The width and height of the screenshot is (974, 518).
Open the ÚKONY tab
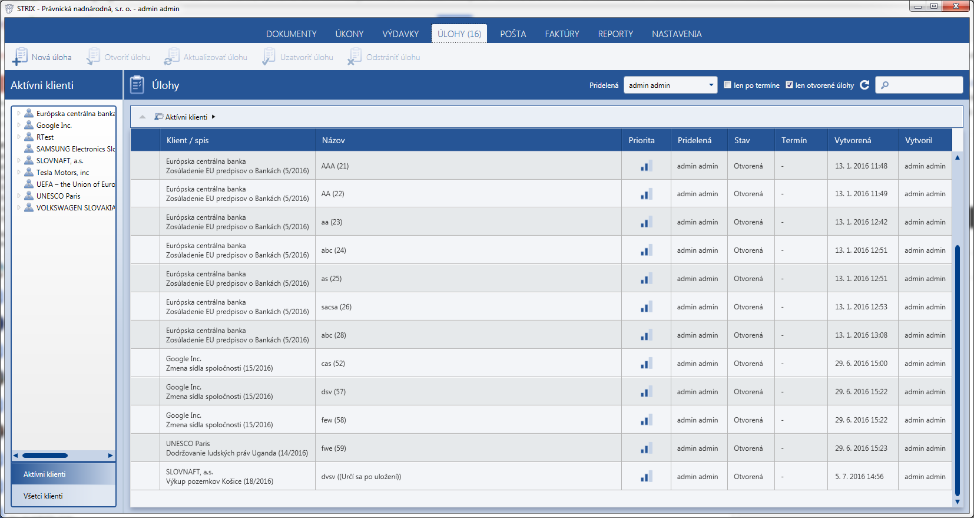click(x=350, y=34)
